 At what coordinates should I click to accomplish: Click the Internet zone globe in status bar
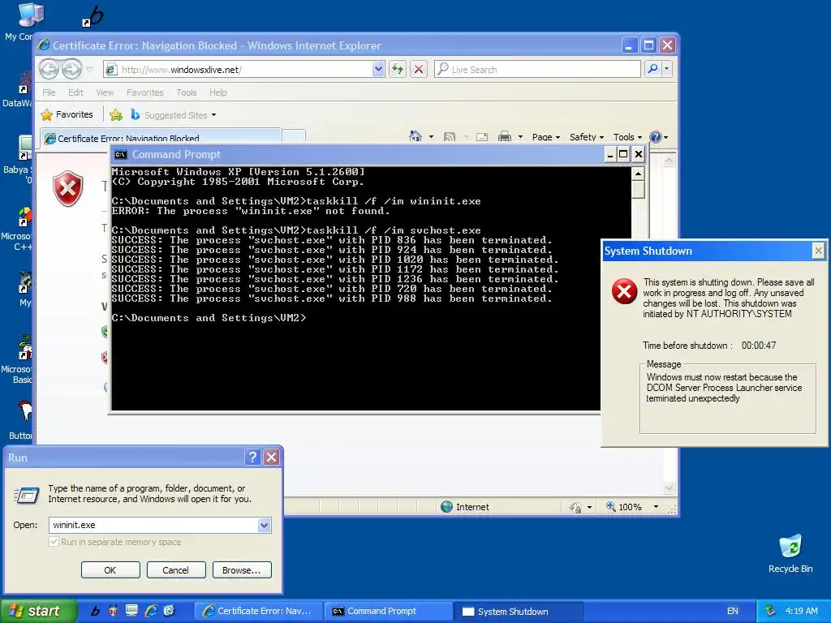click(447, 506)
